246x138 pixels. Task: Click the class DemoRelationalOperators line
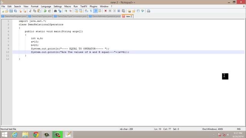tap(41, 25)
